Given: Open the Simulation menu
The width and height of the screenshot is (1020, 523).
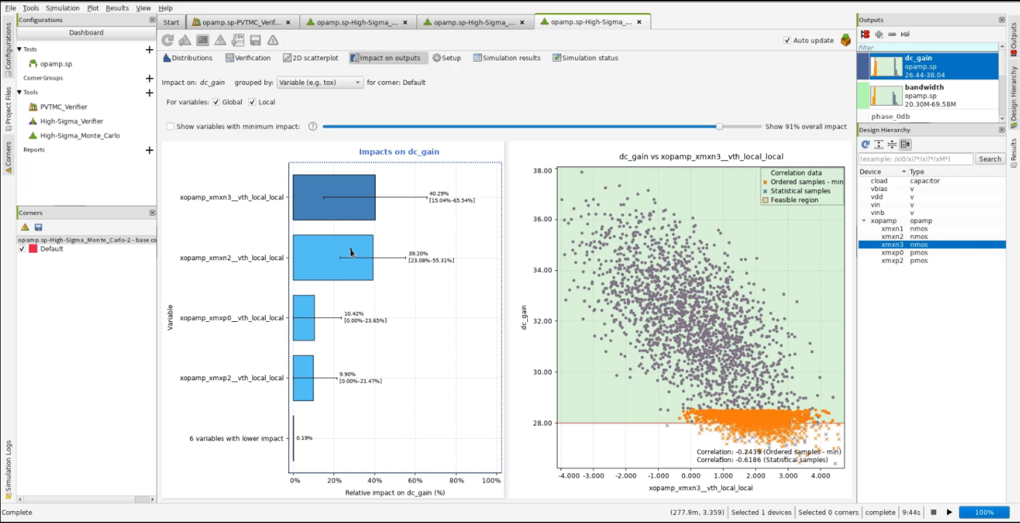Looking at the screenshot, I should point(62,8).
